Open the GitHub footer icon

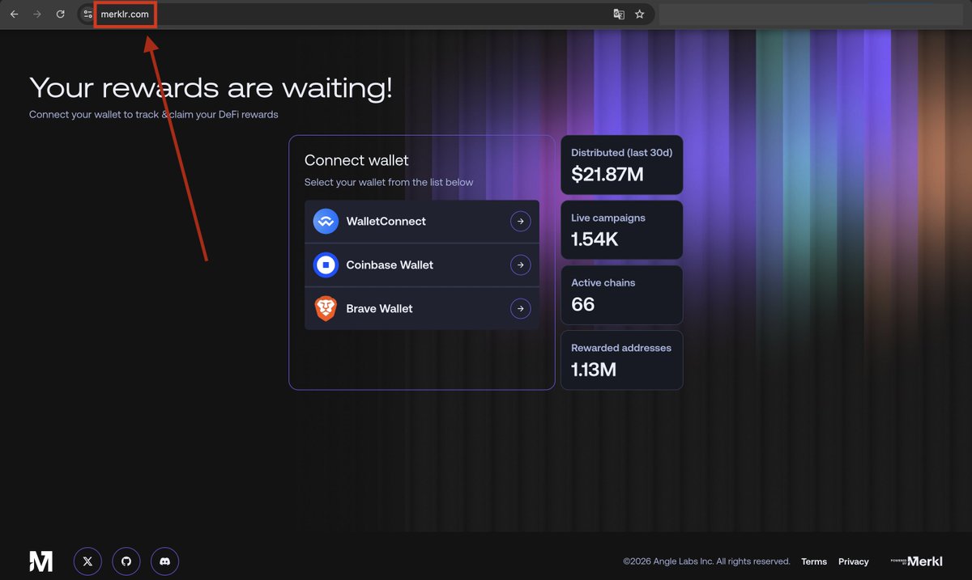click(x=126, y=561)
